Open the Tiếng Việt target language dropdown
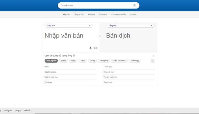 pos(130,26)
